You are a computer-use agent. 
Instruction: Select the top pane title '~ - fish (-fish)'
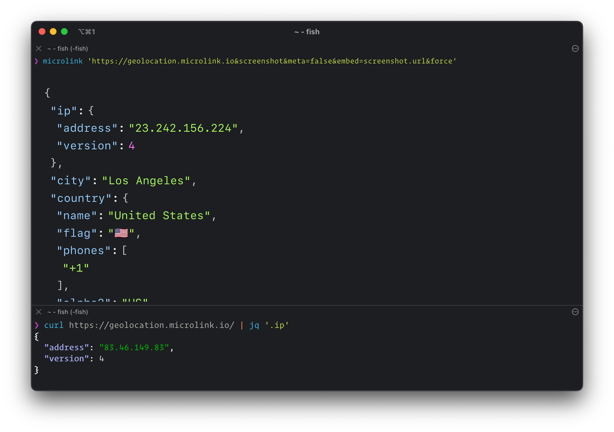coord(67,48)
